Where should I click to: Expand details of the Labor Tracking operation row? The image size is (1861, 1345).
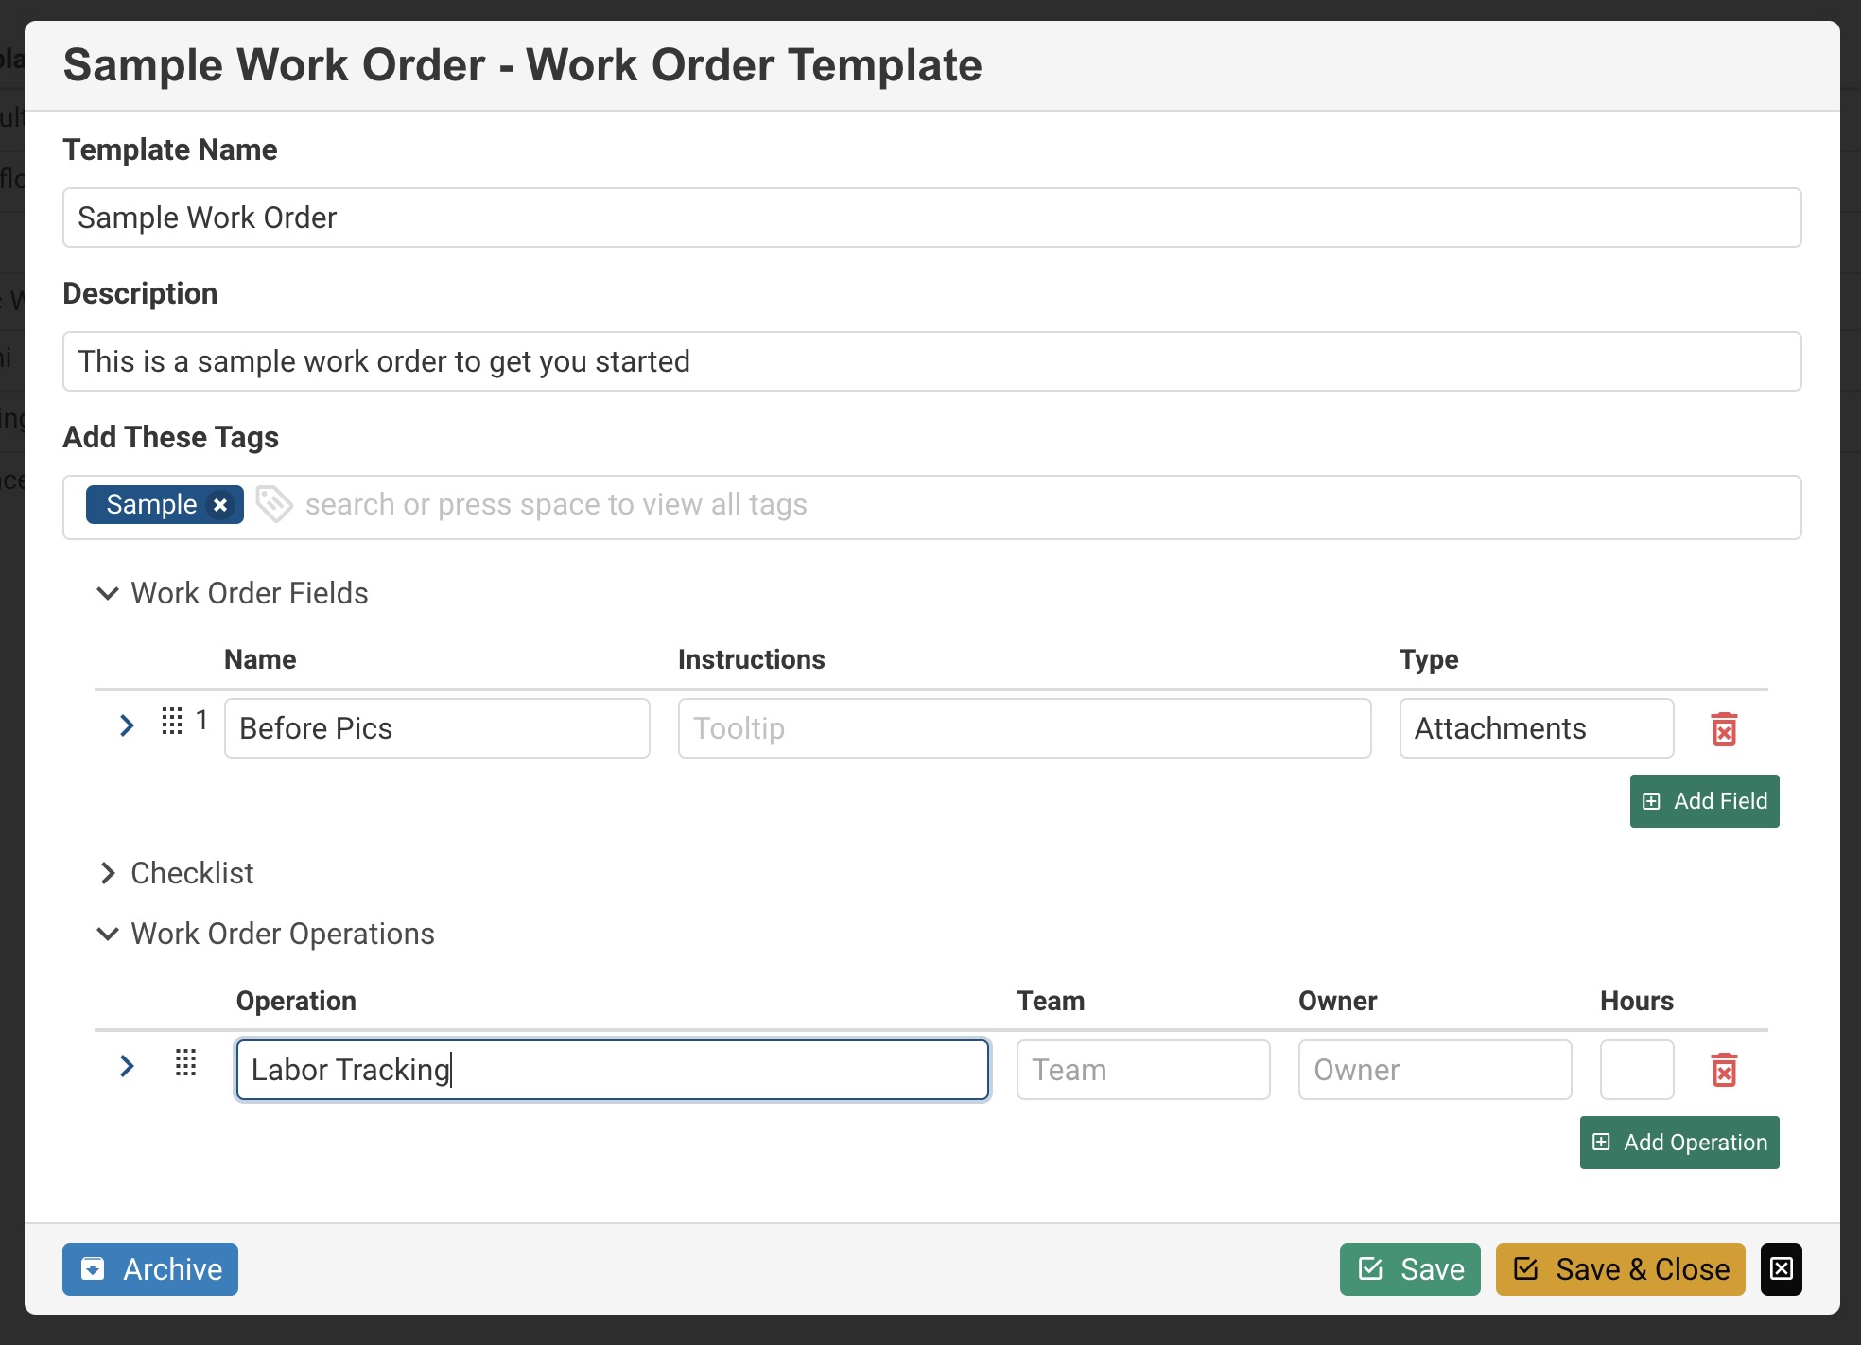tap(127, 1066)
